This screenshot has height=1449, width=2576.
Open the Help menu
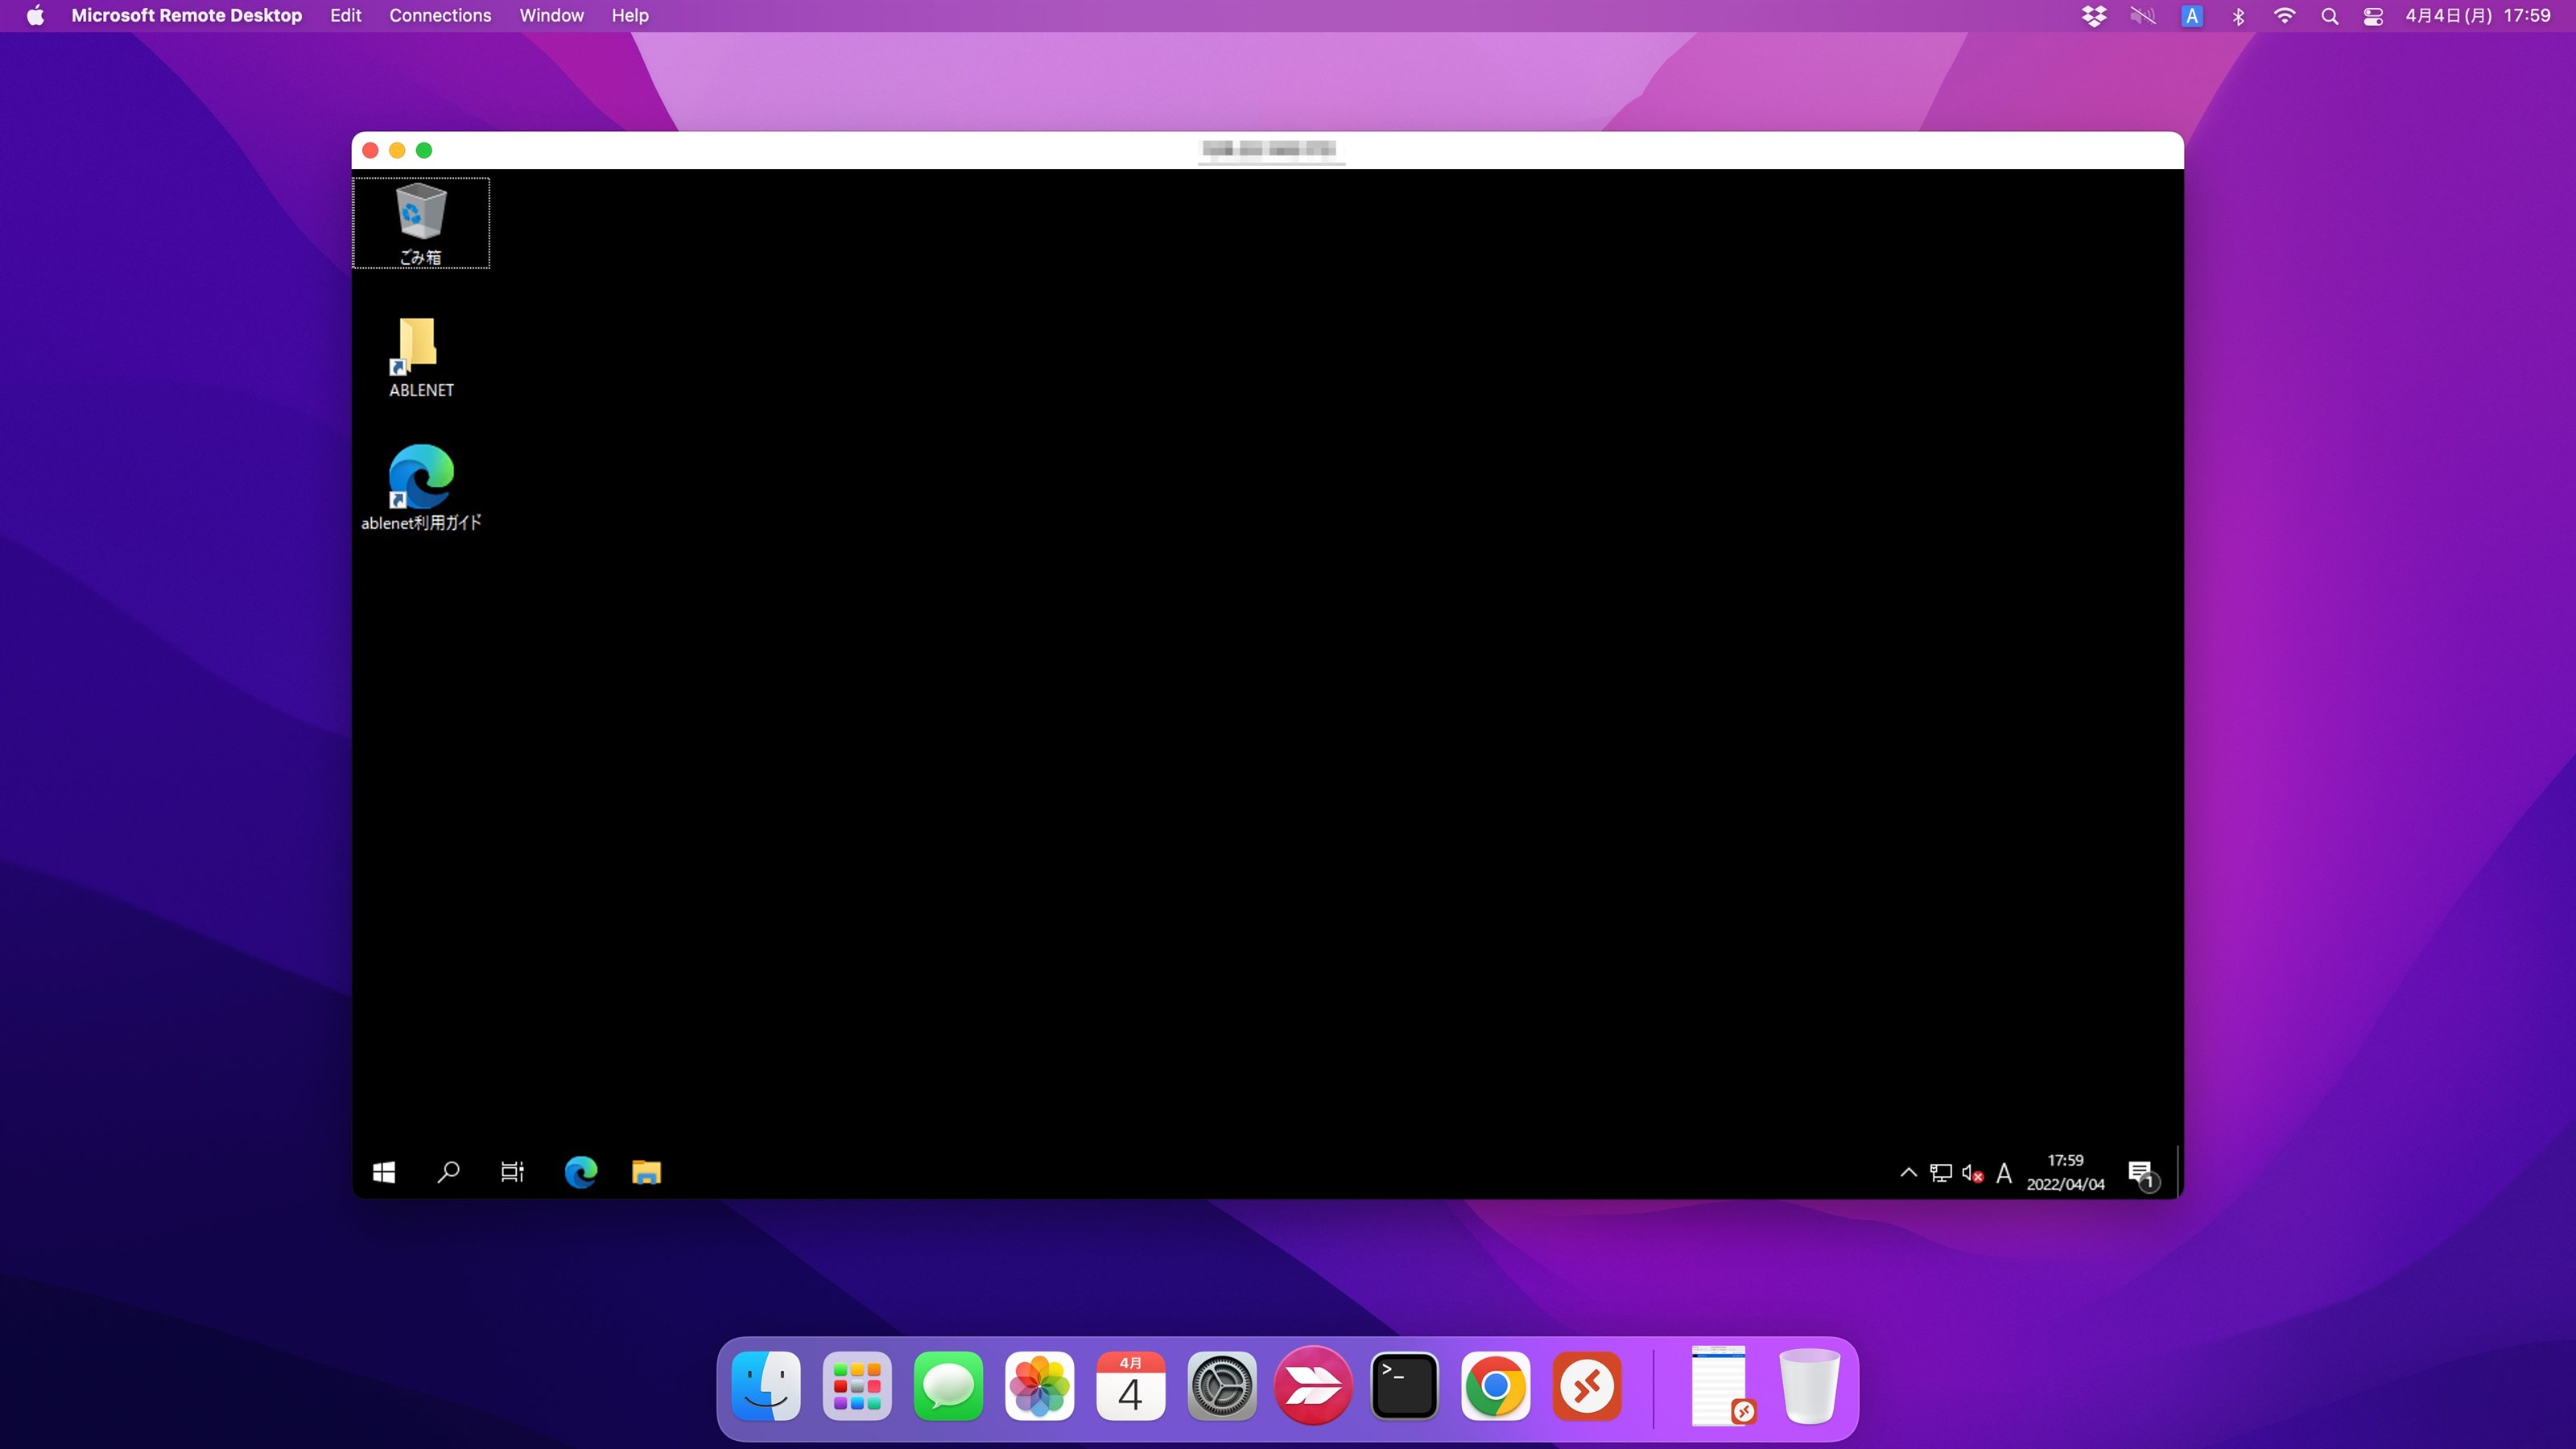click(630, 16)
